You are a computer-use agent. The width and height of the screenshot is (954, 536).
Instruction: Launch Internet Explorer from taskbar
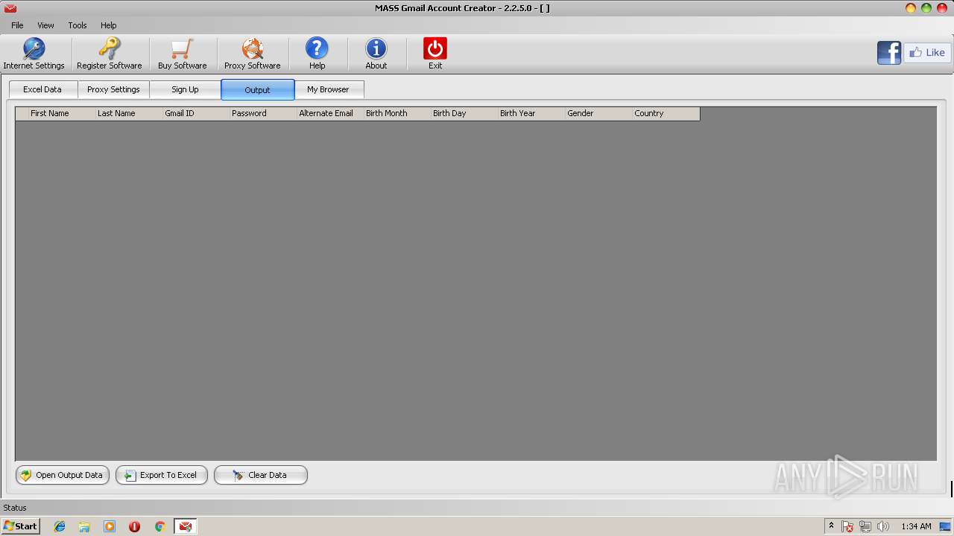pyautogui.click(x=60, y=526)
